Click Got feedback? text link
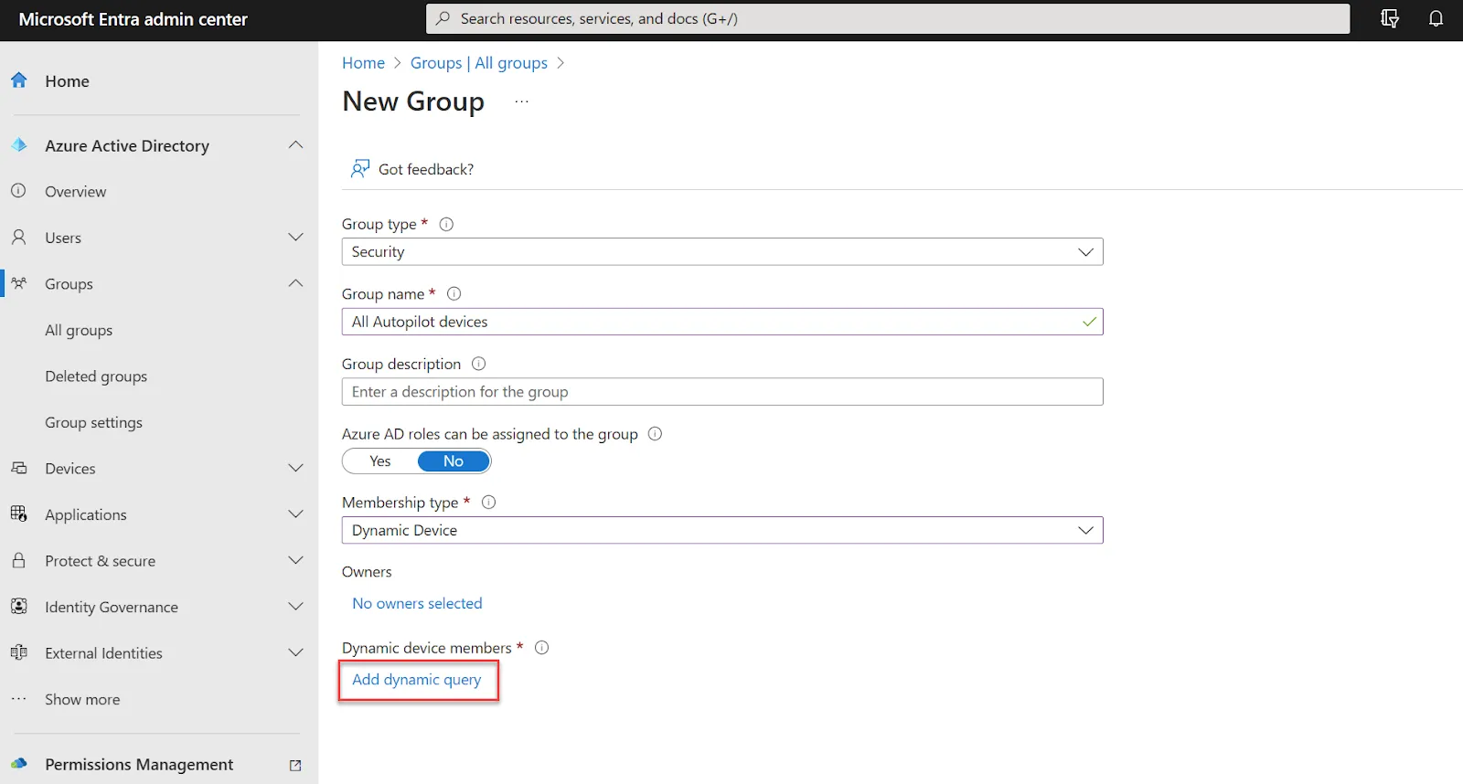Image resolution: width=1463 pixels, height=784 pixels. (426, 169)
